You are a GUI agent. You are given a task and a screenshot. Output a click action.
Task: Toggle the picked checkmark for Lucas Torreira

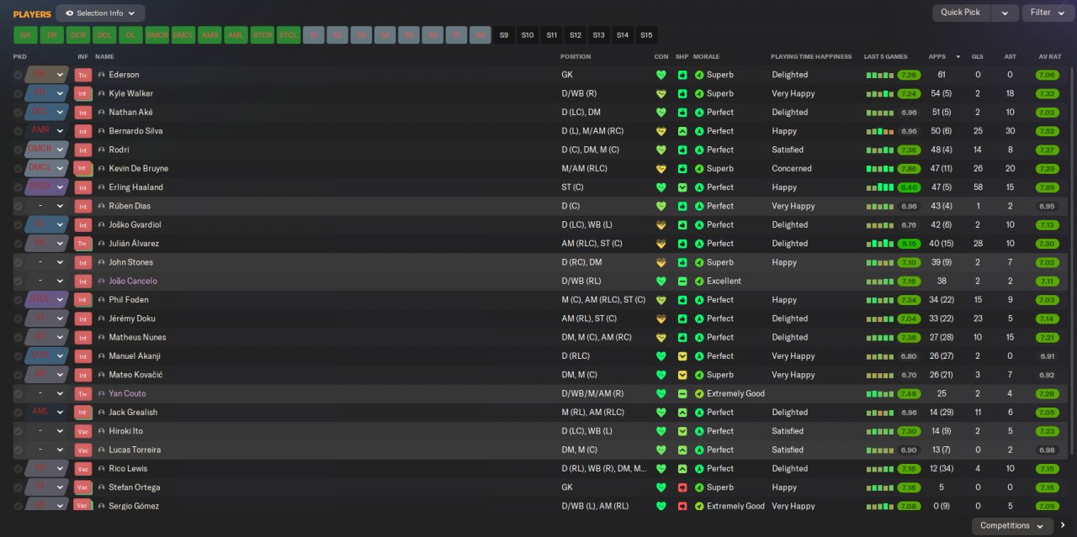19,450
